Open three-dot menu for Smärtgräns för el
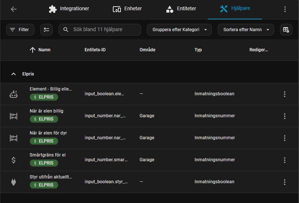This screenshot has width=299, height=203. 284,160
